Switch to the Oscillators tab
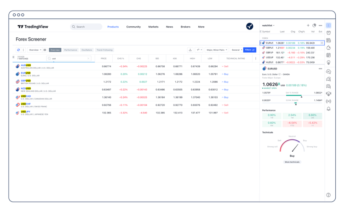This screenshot has width=345, height=212. tap(86, 50)
